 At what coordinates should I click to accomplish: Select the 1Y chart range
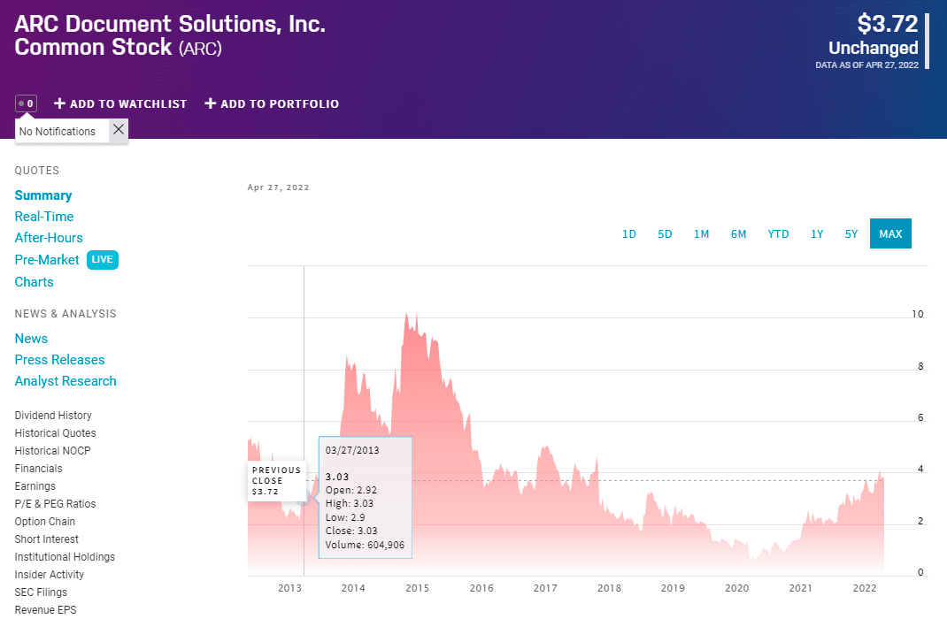click(x=817, y=234)
